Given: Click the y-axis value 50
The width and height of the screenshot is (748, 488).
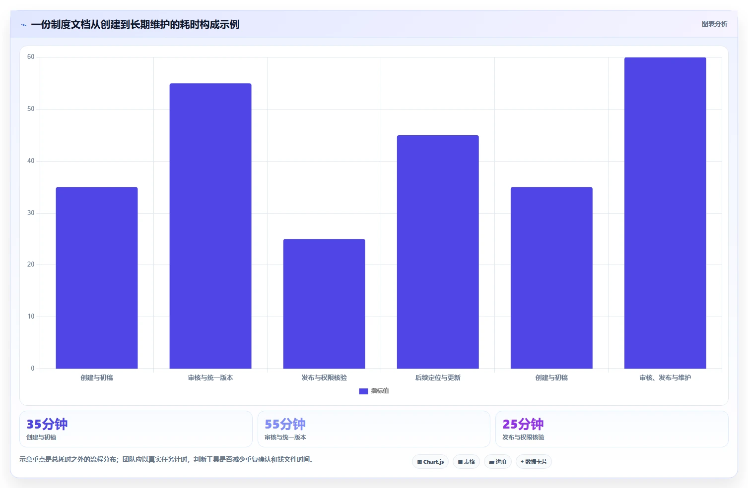Looking at the screenshot, I should [x=31, y=109].
